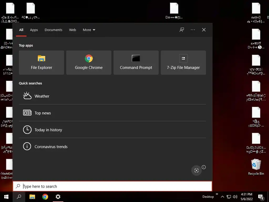Switch to the Apps tab
Screen dimensions: 269x202
[34, 30]
